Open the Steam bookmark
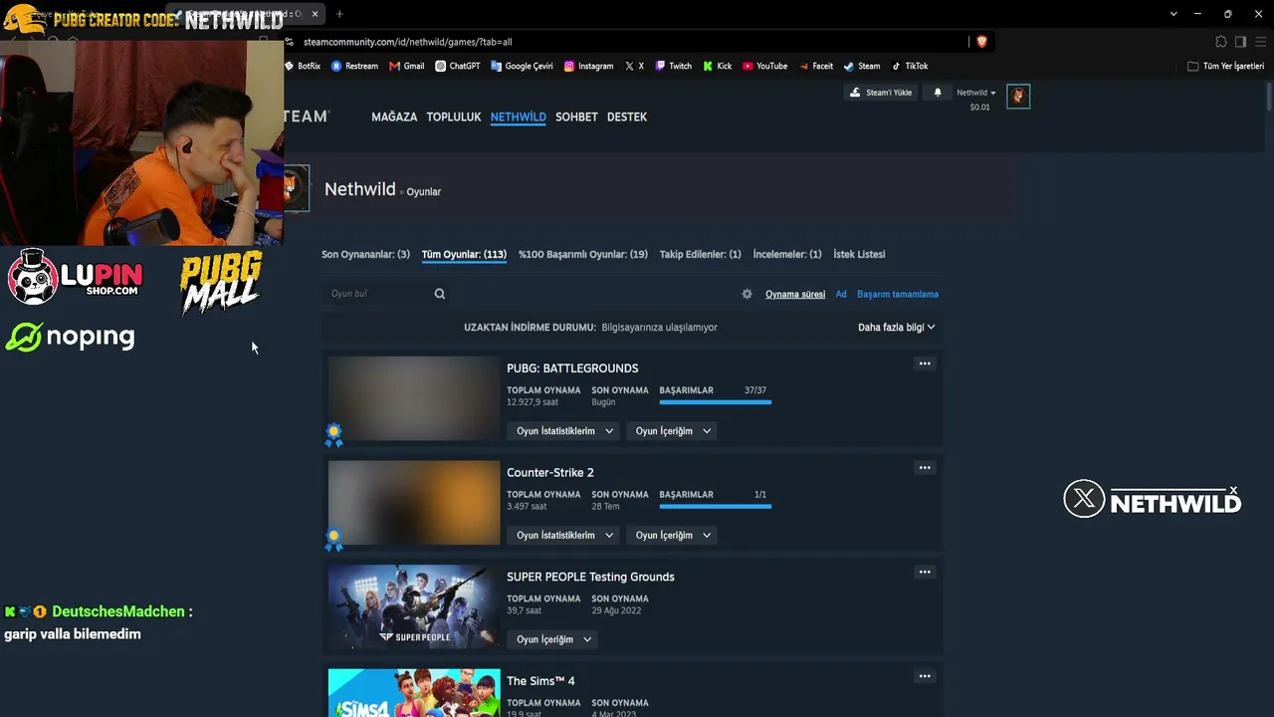Image resolution: width=1274 pixels, height=717 pixels. (x=862, y=67)
